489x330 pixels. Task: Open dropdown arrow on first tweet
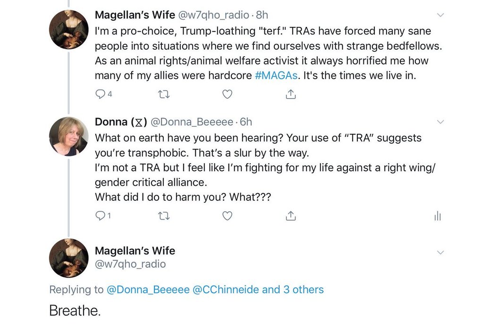click(x=440, y=16)
